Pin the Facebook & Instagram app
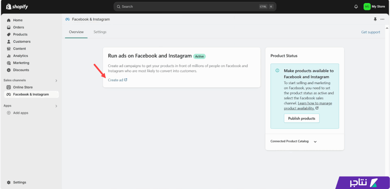The width and height of the screenshot is (390, 189). (x=375, y=19)
